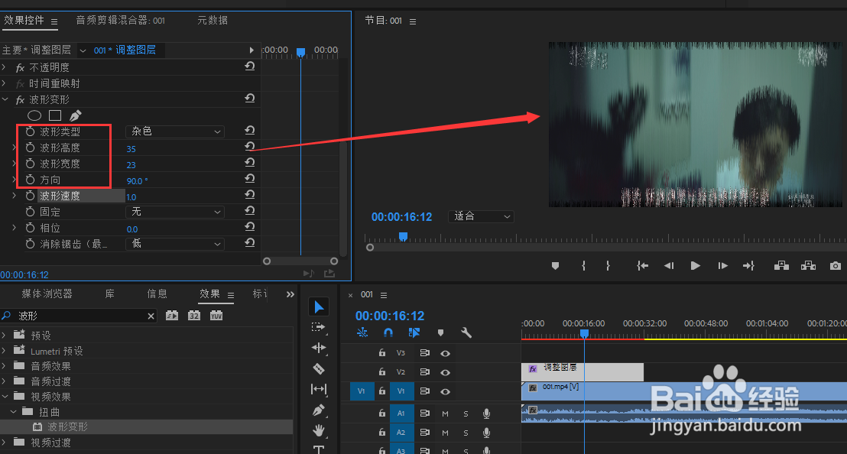Go to In point
The image size is (847, 454).
click(x=642, y=266)
